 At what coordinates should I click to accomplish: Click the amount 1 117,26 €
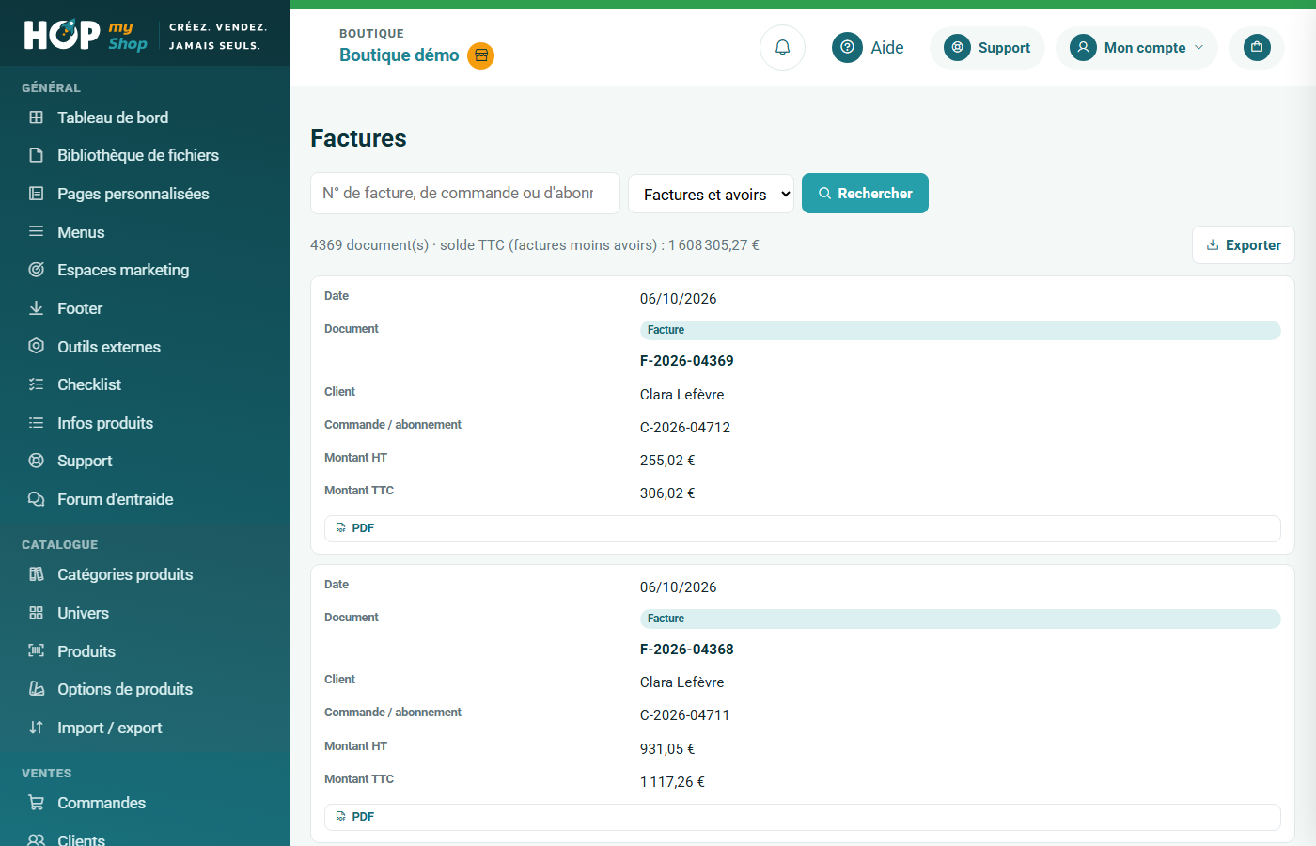tap(672, 782)
